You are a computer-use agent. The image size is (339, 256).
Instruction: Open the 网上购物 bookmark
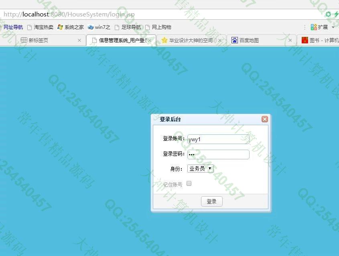(x=158, y=27)
